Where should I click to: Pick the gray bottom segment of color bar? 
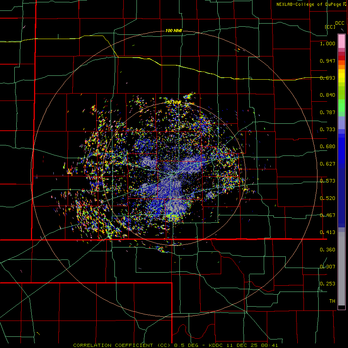(x=341, y=269)
